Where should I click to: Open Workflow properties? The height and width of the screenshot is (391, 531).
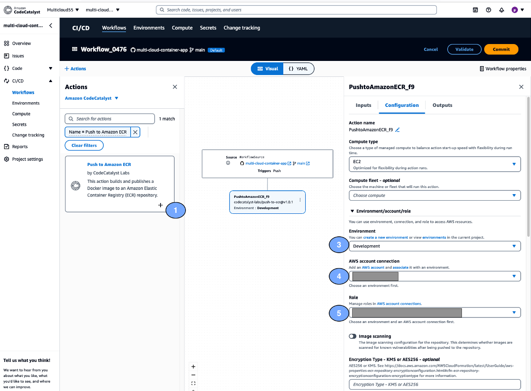[x=503, y=68]
